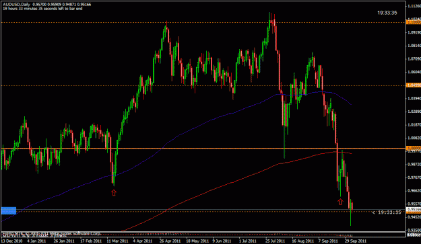Click the 9 Jun 2011 date label
The height and width of the screenshot is (244, 421).
click(x=222, y=241)
